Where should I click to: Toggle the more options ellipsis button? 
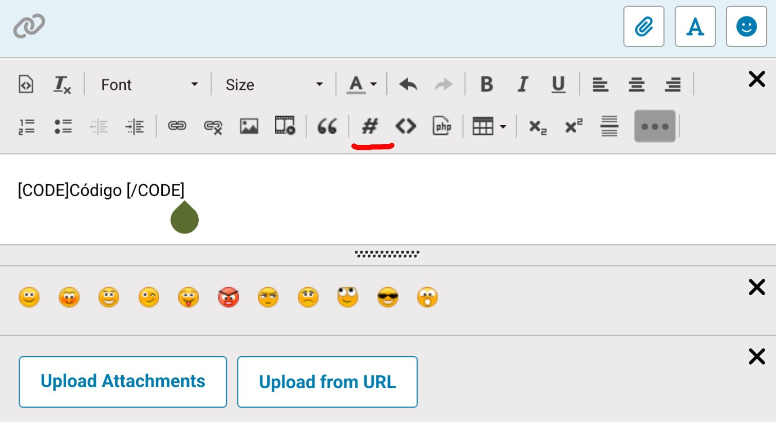click(x=655, y=126)
